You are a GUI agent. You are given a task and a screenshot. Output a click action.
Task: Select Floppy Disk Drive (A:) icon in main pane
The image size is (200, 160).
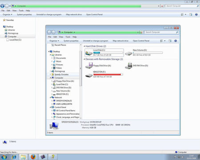click(x=89, y=65)
